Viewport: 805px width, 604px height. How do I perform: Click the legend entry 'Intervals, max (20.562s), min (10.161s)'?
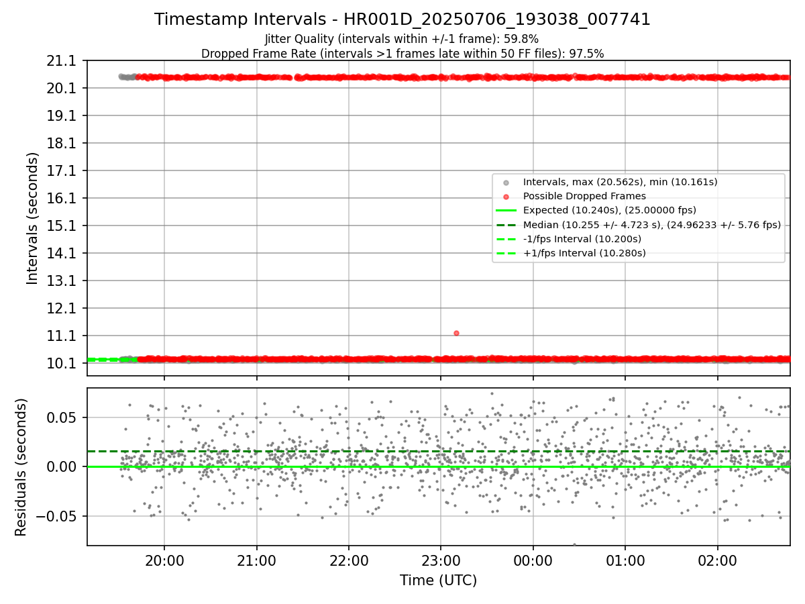coord(620,182)
